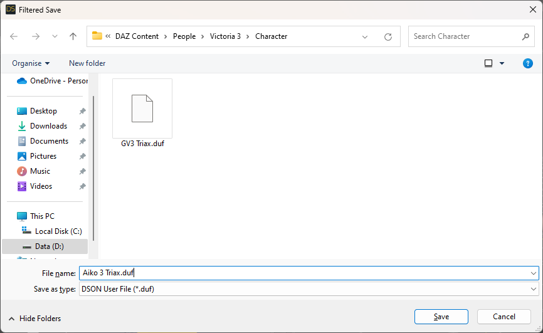Refresh the Character folder view

(x=388, y=37)
